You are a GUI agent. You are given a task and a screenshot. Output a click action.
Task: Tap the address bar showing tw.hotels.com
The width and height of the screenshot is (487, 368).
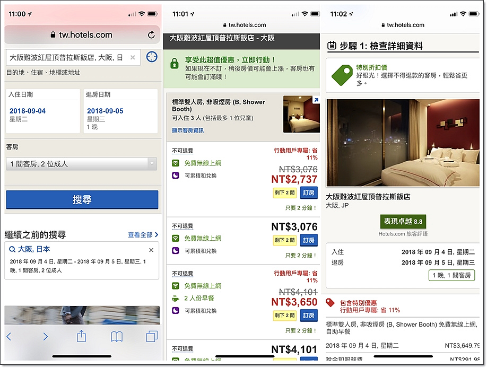[x=82, y=35]
